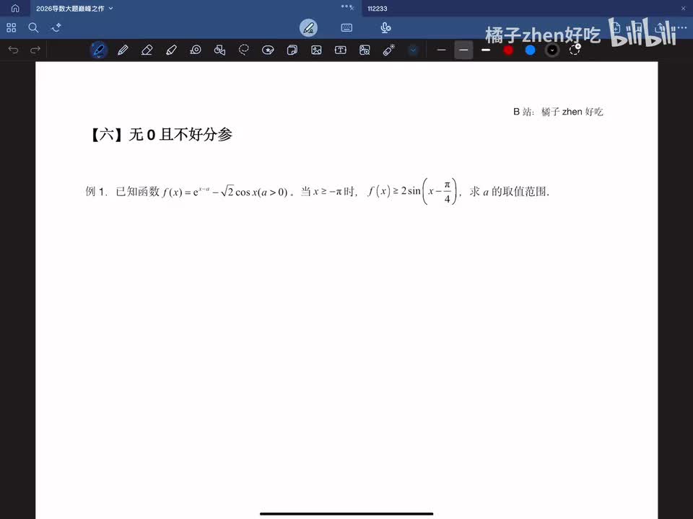
Task: Select the Pencil tool
Action: [123, 50]
